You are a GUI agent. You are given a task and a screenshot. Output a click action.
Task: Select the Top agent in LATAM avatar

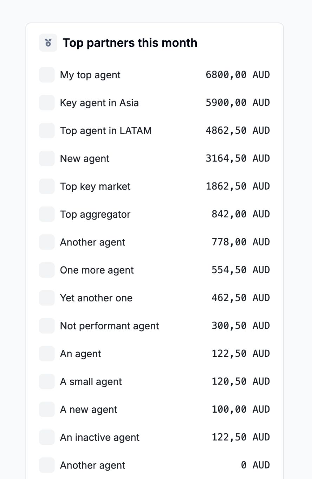tap(47, 131)
